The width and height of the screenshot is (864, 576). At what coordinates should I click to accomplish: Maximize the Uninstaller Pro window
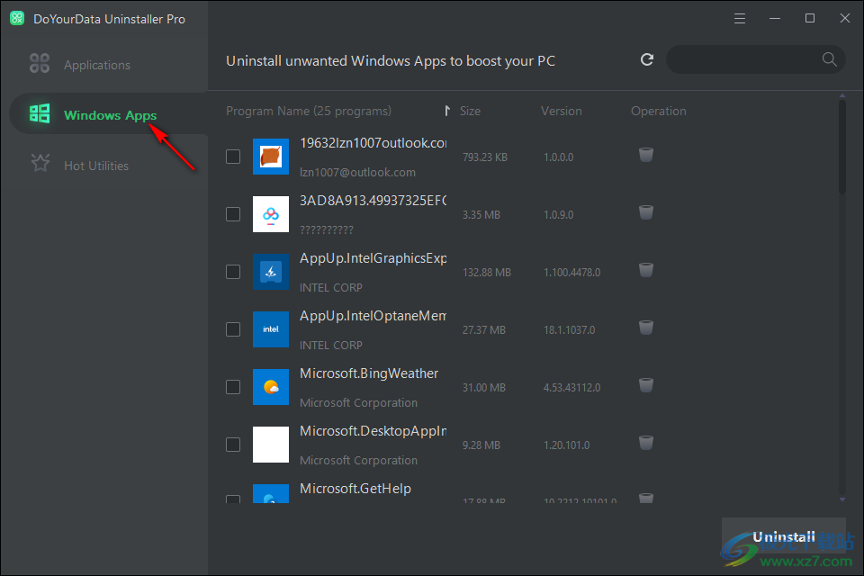pos(809,19)
